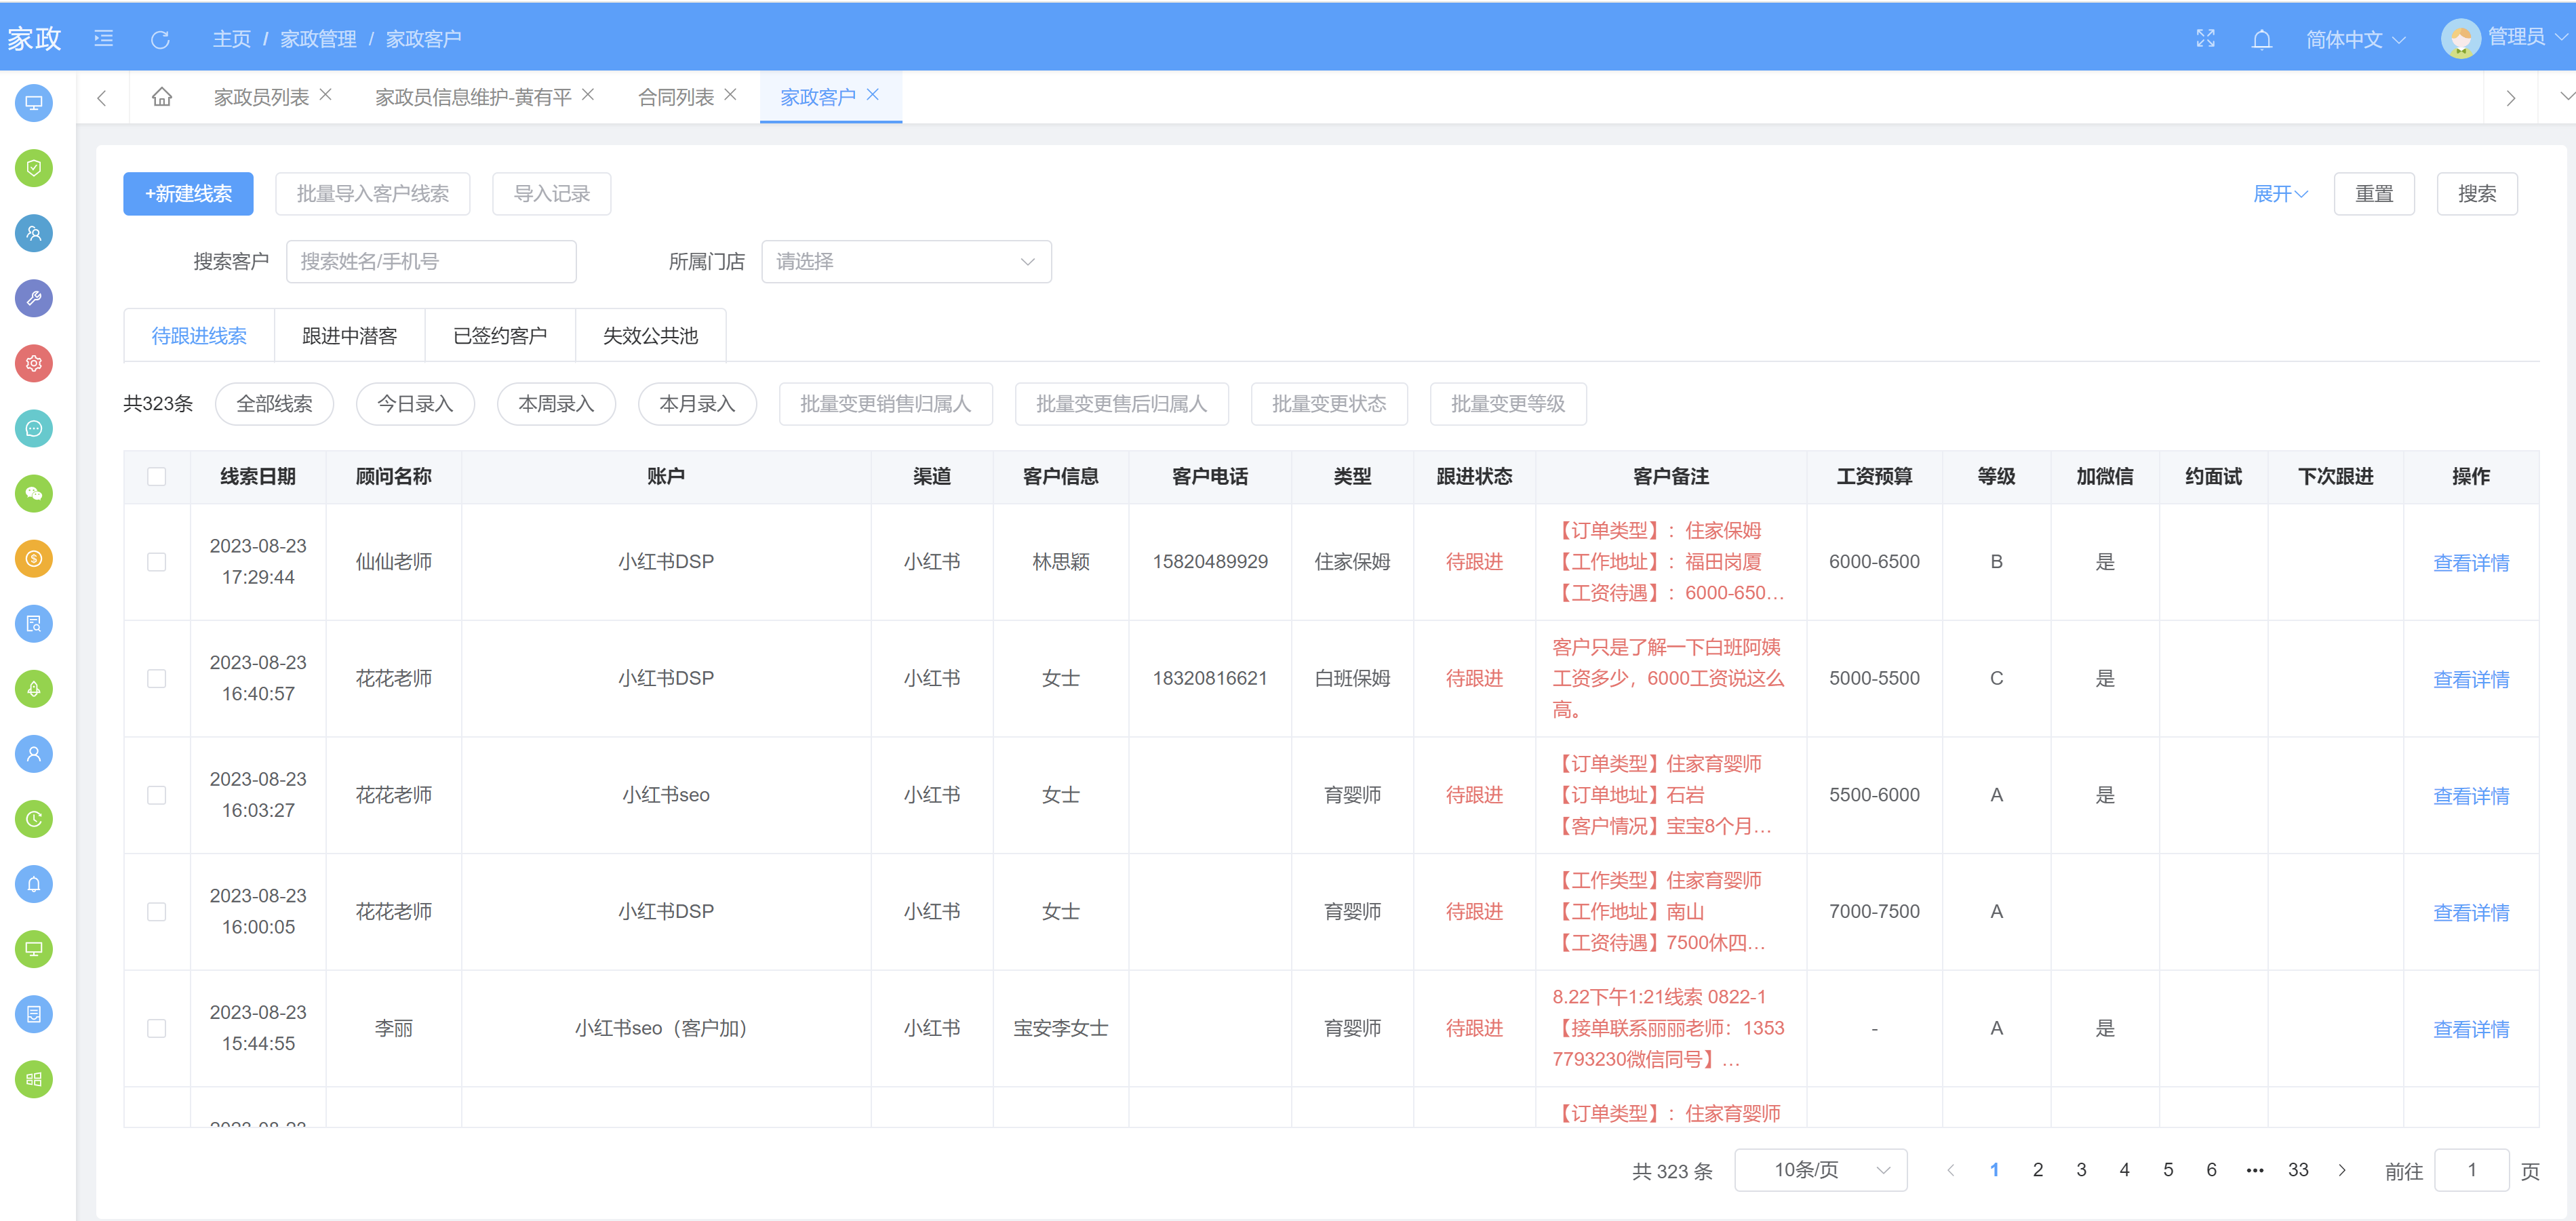Open the green grid sidebar icon at bottom
The height and width of the screenshot is (1221, 2576).
coord(34,1079)
